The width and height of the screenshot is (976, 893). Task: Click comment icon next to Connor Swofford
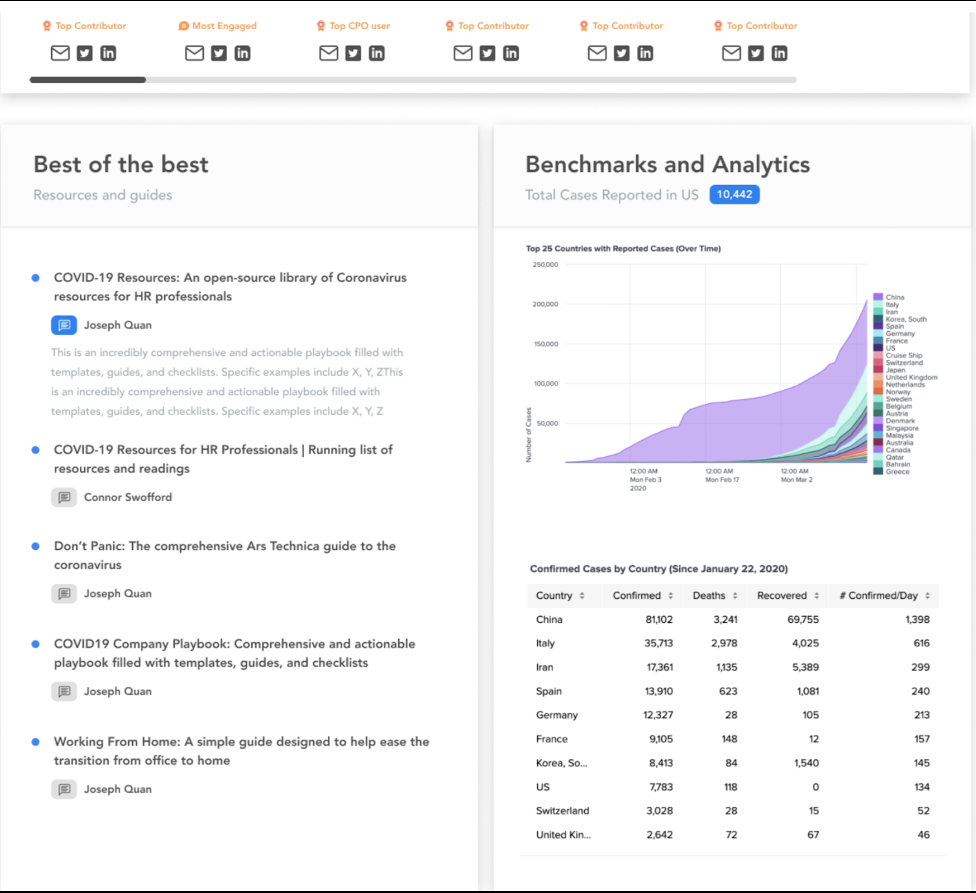click(x=64, y=497)
